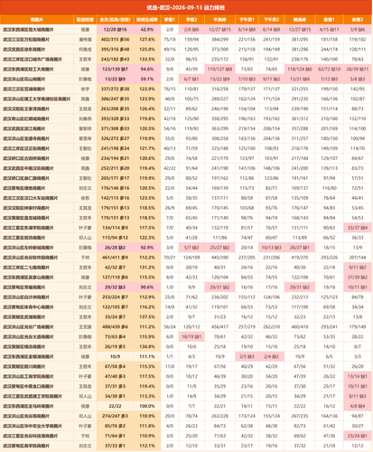Click the noon-peak cell '456/417'
Screen dimensions: 373x452
[219, 327]
